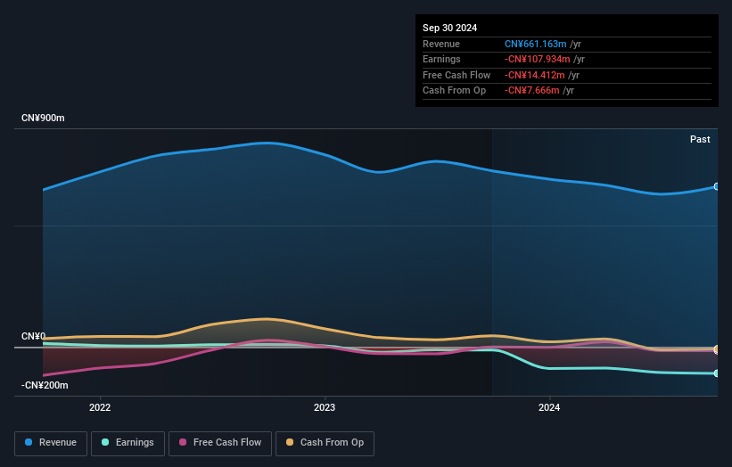Click the orange Cash From Op legend dot
Image resolution: width=732 pixels, height=467 pixels.
pyautogui.click(x=290, y=442)
